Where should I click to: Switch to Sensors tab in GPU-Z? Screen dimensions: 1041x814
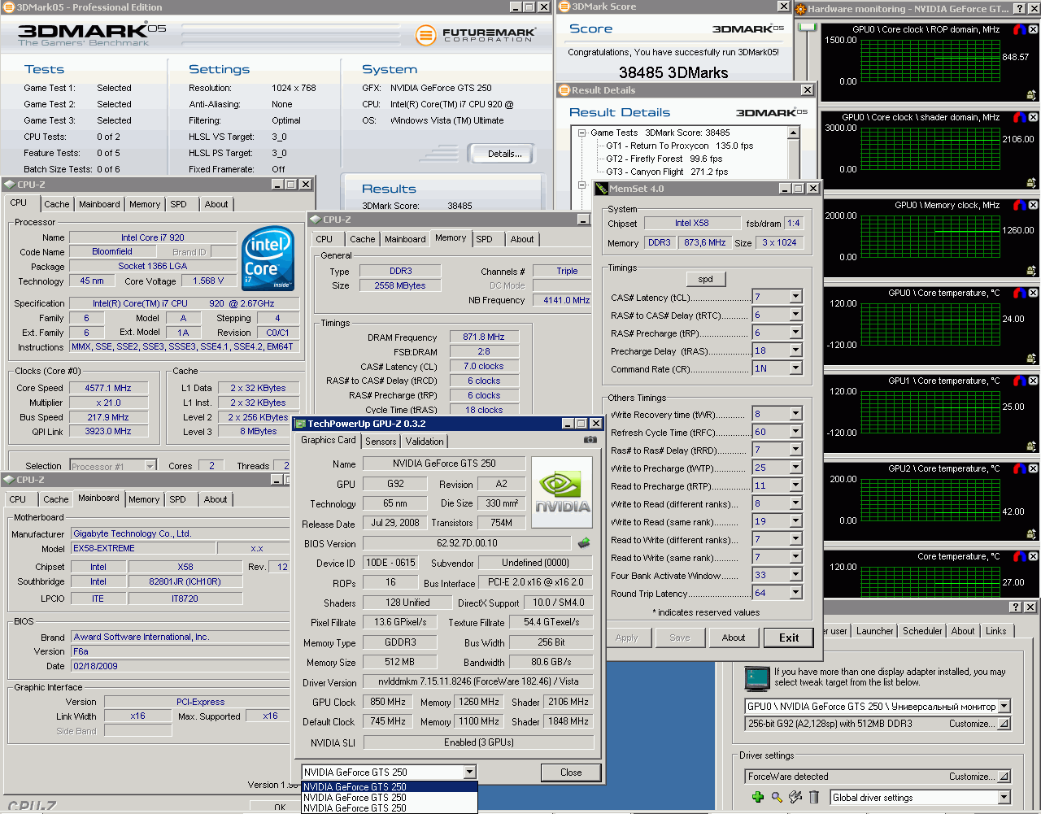pyautogui.click(x=381, y=442)
